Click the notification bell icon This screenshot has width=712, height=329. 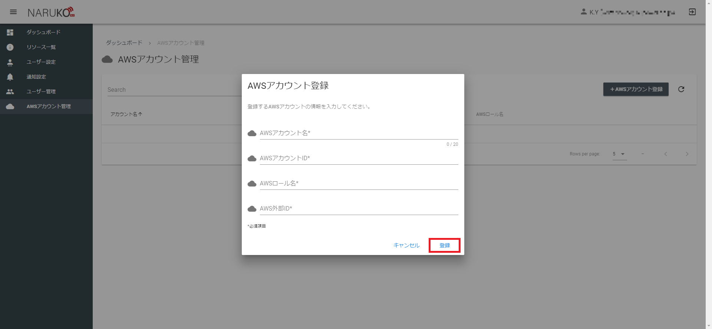pyautogui.click(x=10, y=77)
